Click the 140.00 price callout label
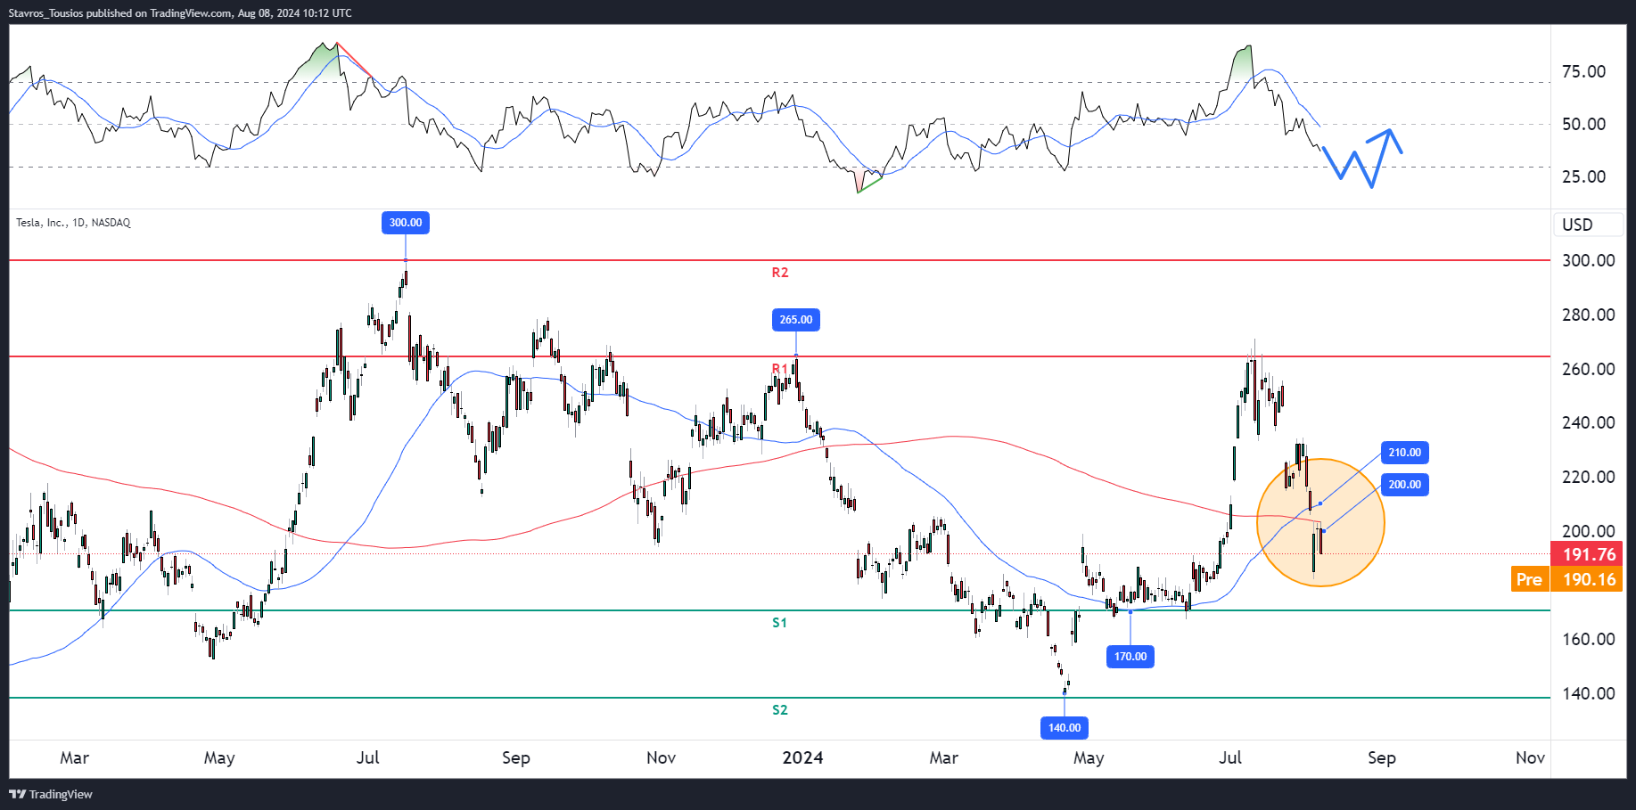 1065,728
